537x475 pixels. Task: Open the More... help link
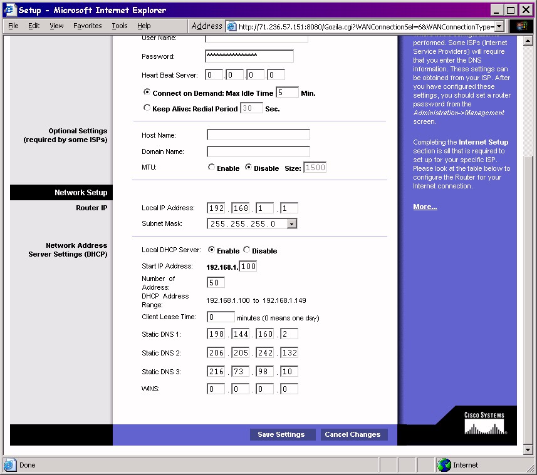[x=425, y=207]
